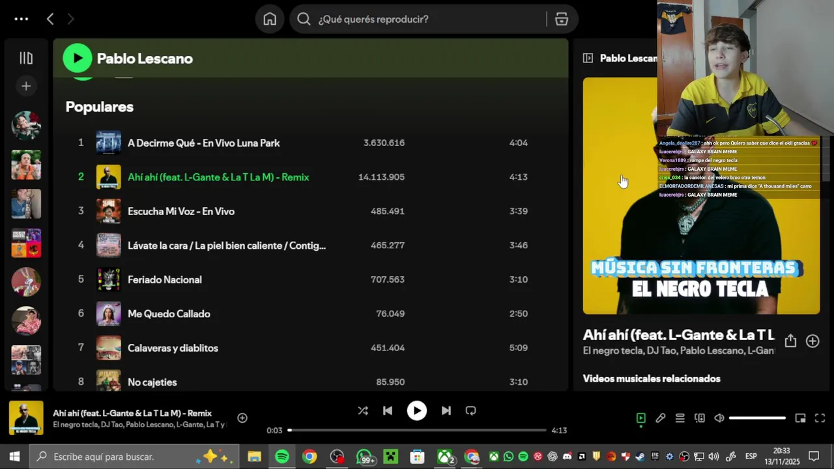Viewport: 834px width, 469px height.
Task: Click now-playing cover in bottom bar
Action: click(26, 418)
